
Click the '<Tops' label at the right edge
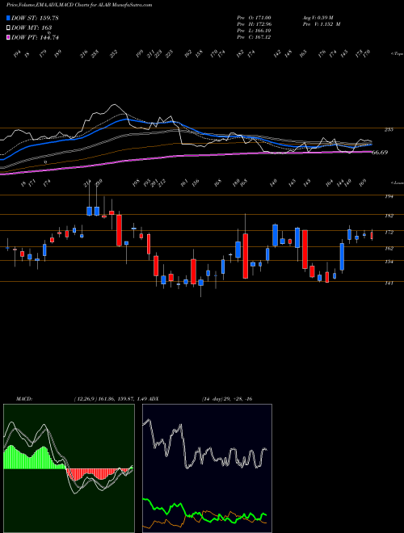coord(397,54)
